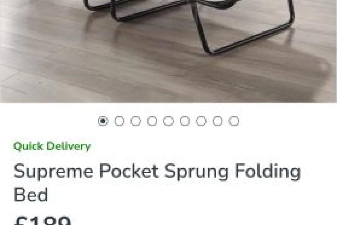Show the sixth product image dot

pyautogui.click(x=185, y=121)
